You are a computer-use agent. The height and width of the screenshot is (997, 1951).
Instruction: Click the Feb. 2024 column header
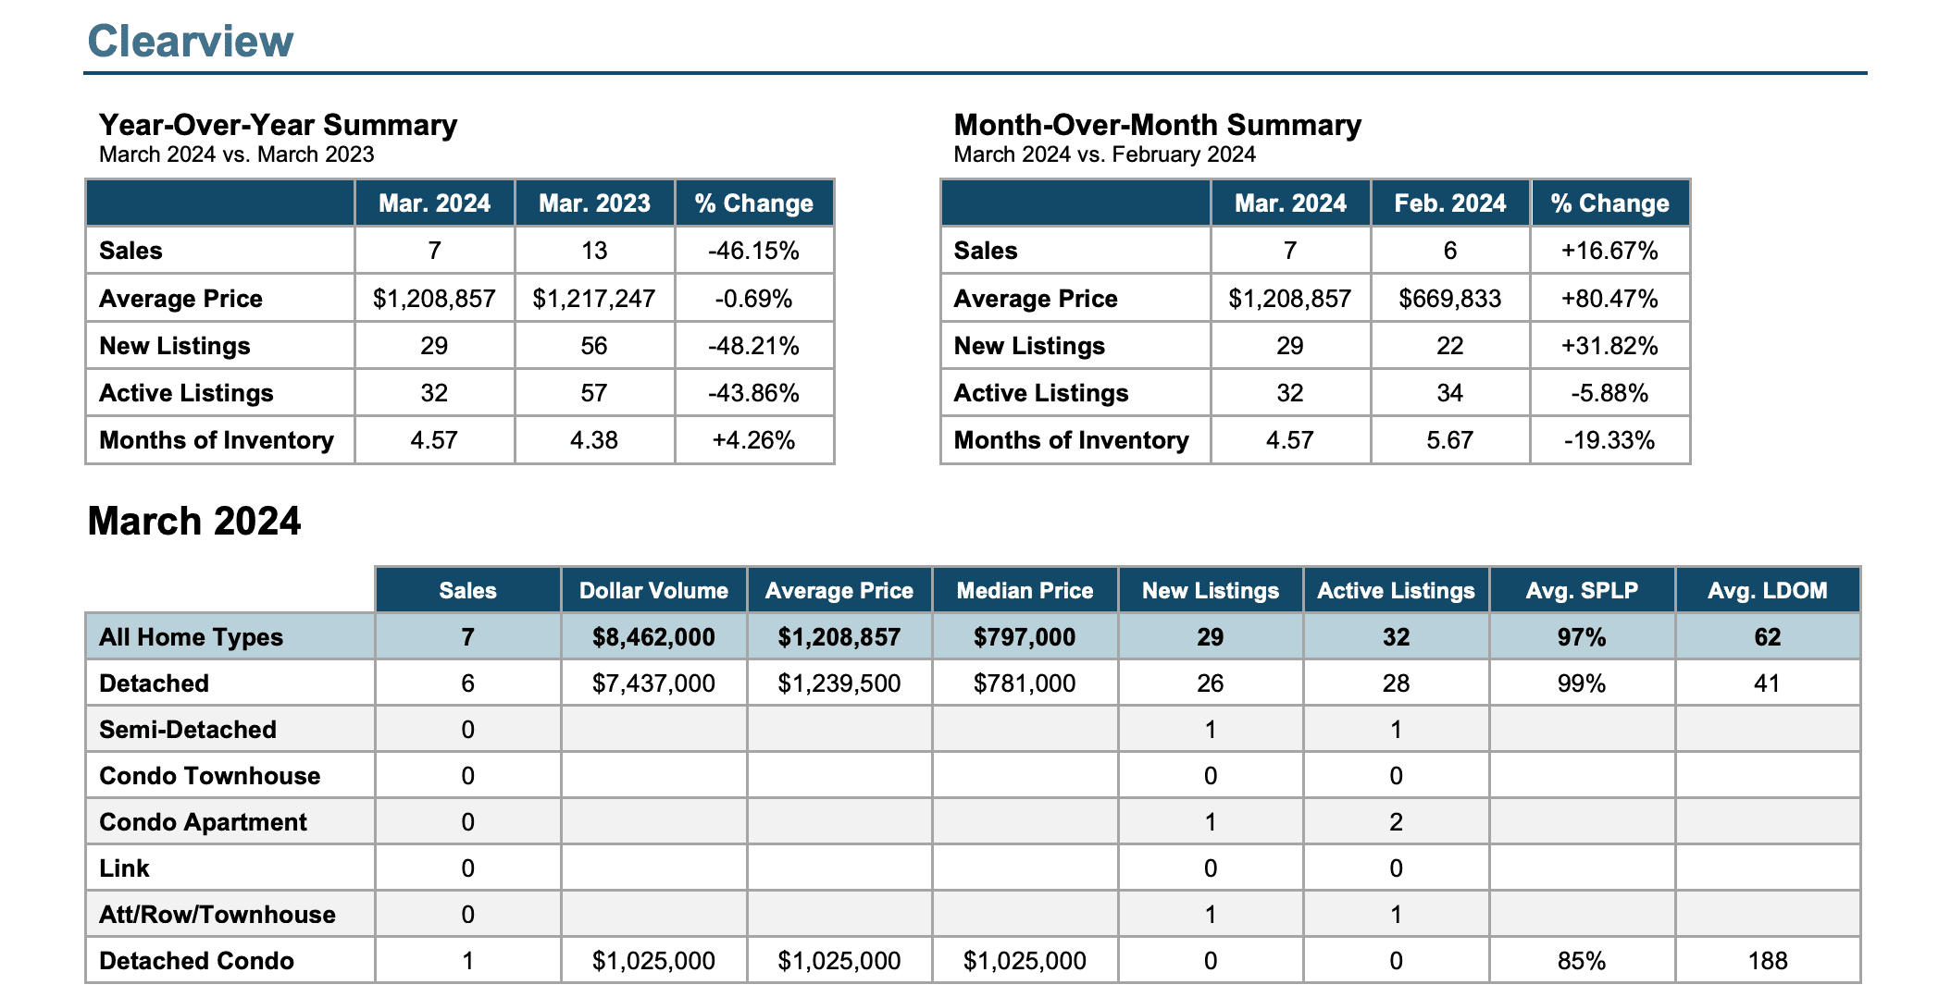point(1450,203)
